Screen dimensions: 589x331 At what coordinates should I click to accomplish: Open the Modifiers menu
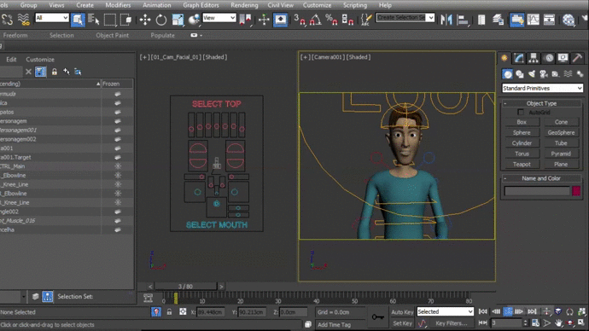click(118, 5)
